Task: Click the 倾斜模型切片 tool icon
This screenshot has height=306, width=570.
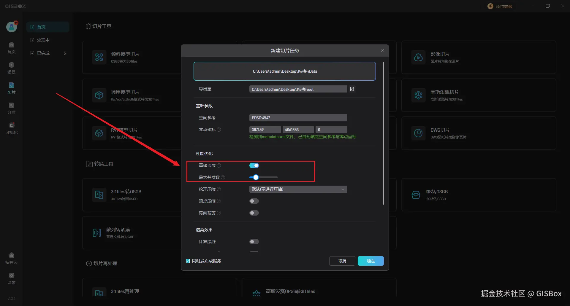Action: [x=99, y=57]
